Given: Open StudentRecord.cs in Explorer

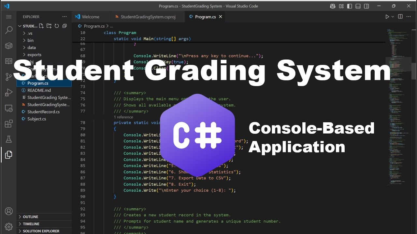Looking at the screenshot, I should [44, 112].
